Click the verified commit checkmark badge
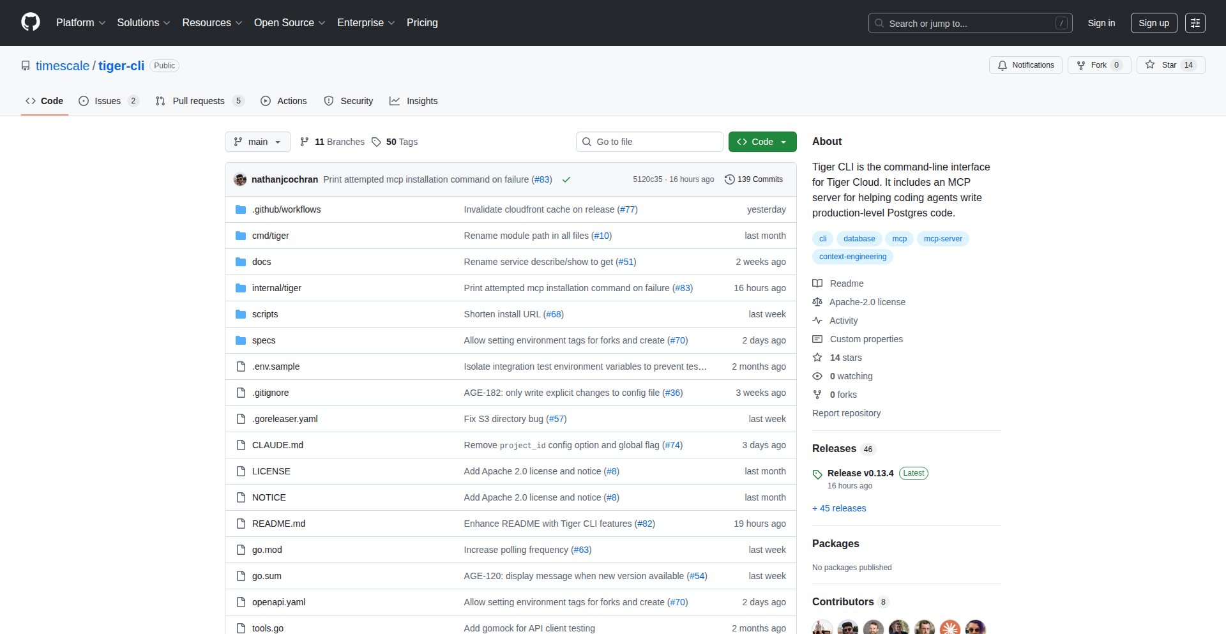Screen dimensions: 1226x634 coord(566,179)
